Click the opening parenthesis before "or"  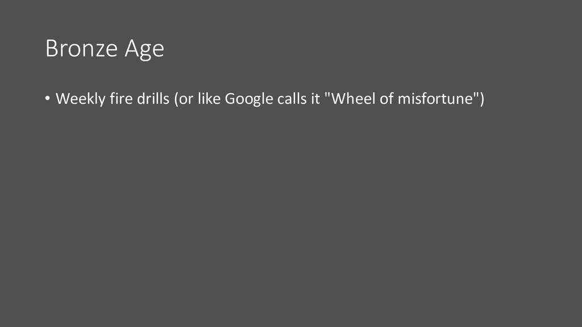click(x=176, y=99)
